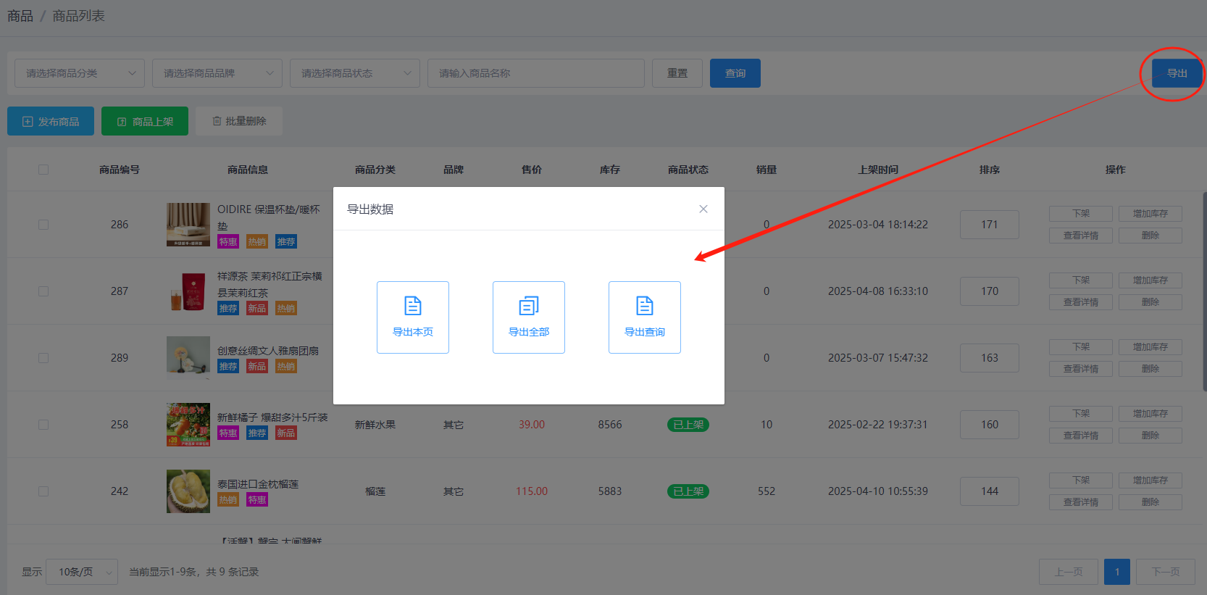
Task: Go to 商品 in the breadcrumb
Action: (x=20, y=16)
